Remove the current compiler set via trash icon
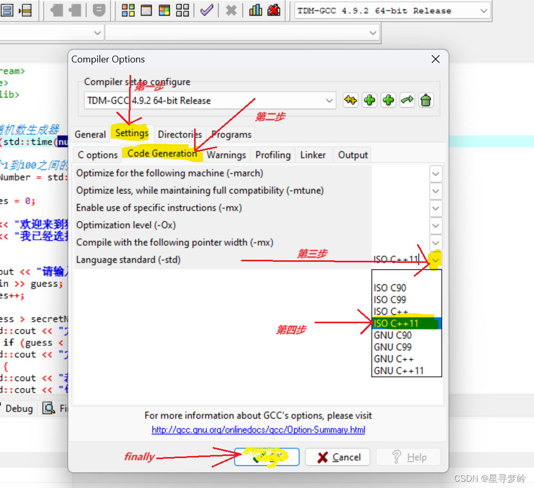Image resolution: width=534 pixels, height=488 pixels. (x=426, y=100)
